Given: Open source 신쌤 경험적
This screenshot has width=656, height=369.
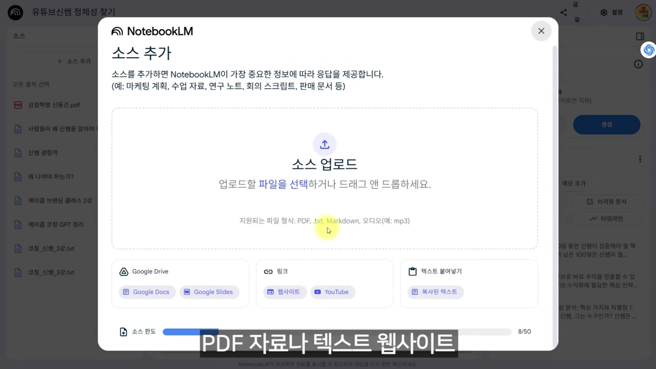Looking at the screenshot, I should [x=43, y=153].
